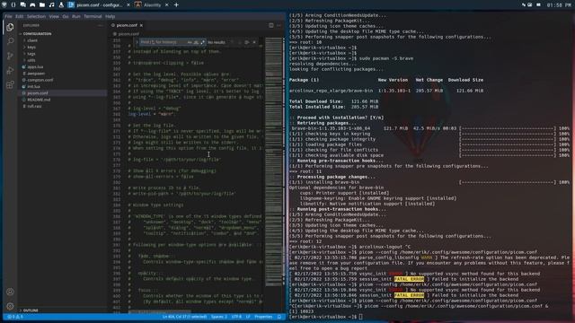Image resolution: width=575 pixels, height=323 pixels.
Task: Open the Edit menu
Action: 19,16
